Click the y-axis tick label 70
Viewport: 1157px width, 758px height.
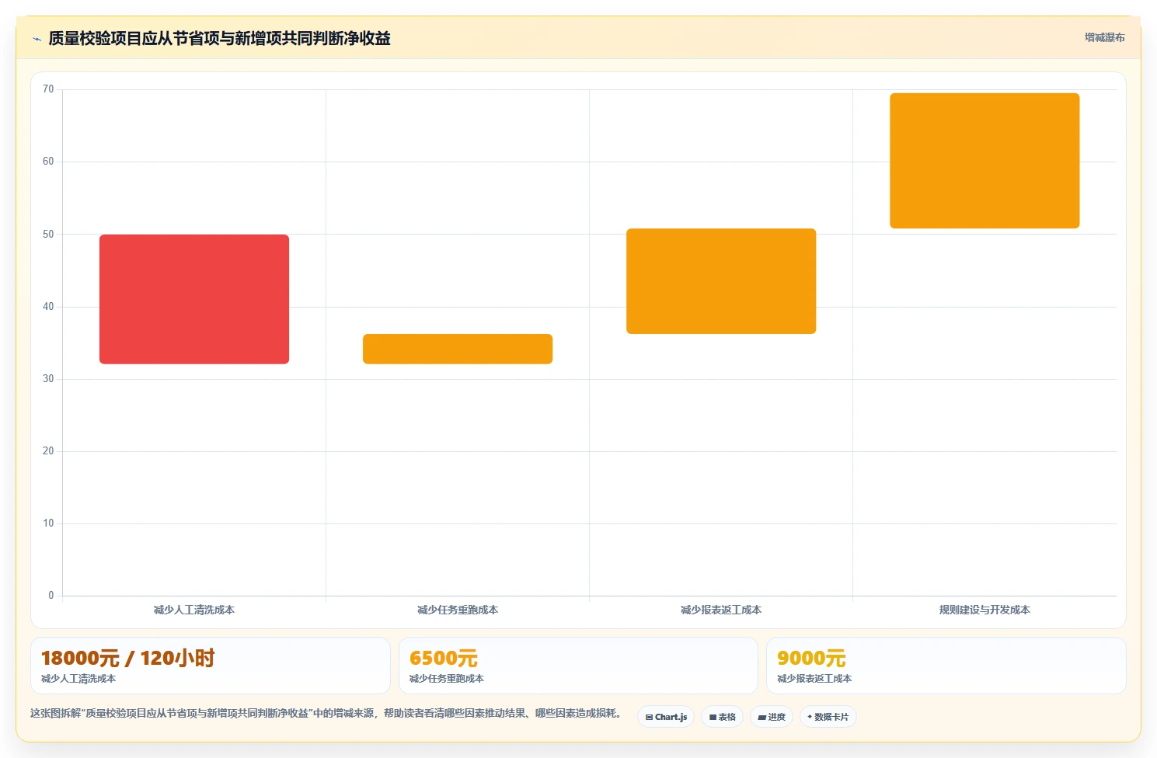click(x=48, y=89)
